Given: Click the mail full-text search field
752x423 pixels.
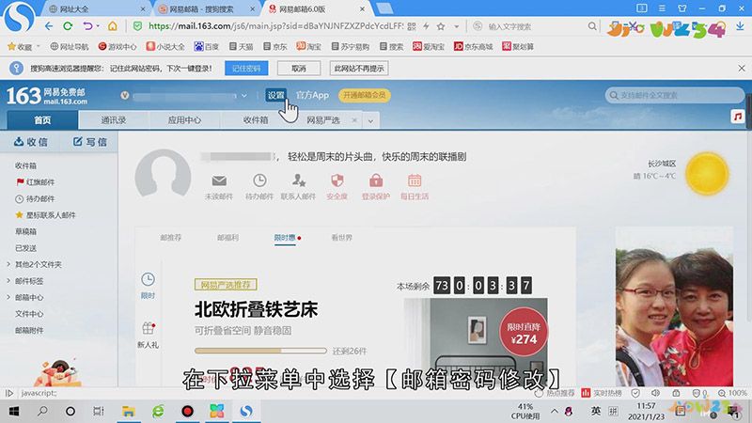Looking at the screenshot, I should [x=674, y=96].
